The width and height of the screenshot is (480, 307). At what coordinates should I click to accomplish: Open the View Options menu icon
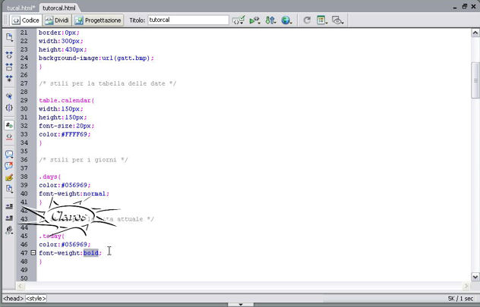coord(322,20)
